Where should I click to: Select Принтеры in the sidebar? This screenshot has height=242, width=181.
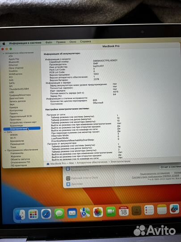(x=15, y=120)
